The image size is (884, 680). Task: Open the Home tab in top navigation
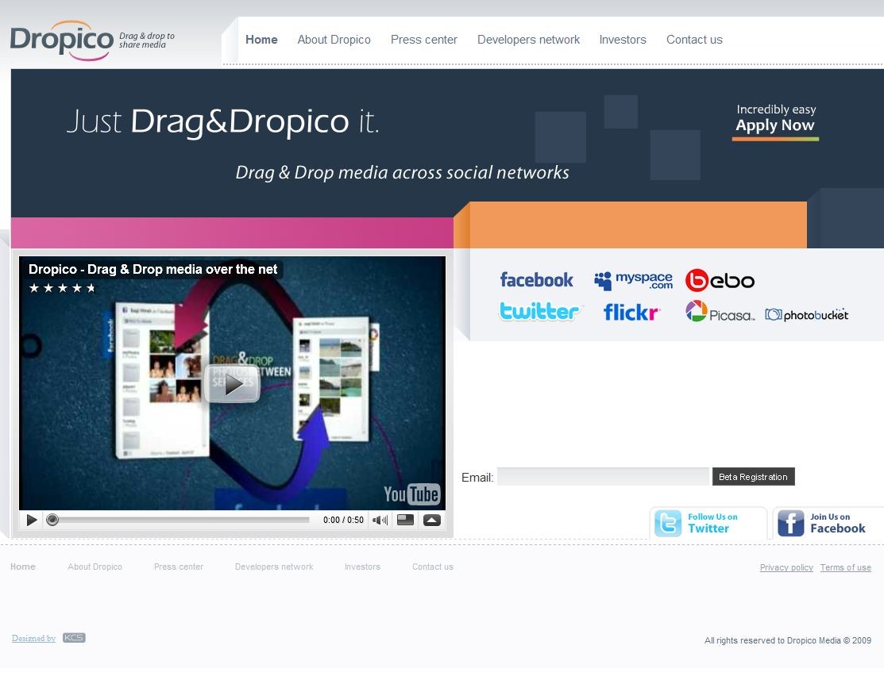(261, 40)
